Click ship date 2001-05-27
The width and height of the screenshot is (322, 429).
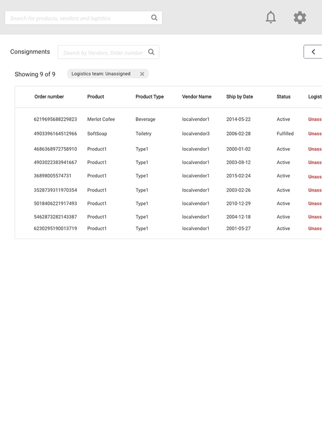point(238,228)
